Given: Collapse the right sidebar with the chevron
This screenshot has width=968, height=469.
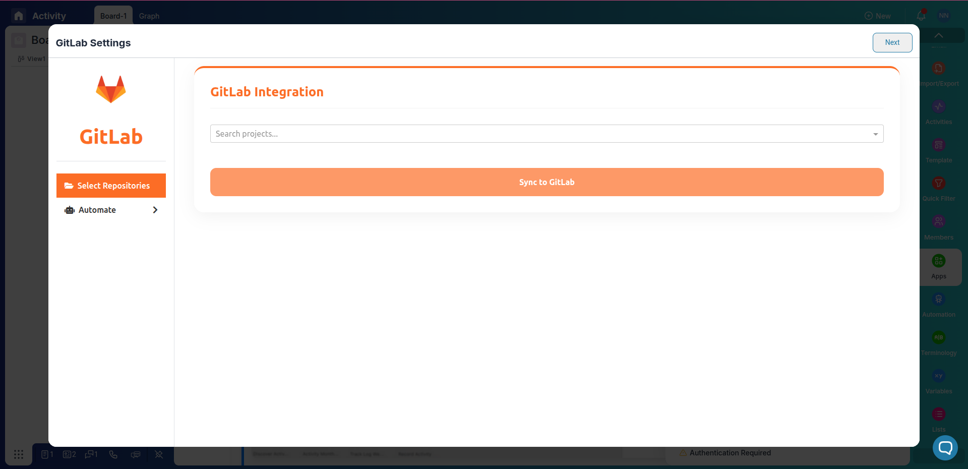Looking at the screenshot, I should 938,35.
